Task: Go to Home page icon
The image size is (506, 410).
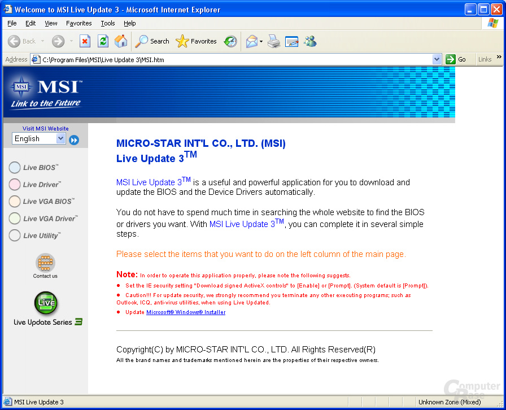Action: click(121, 41)
